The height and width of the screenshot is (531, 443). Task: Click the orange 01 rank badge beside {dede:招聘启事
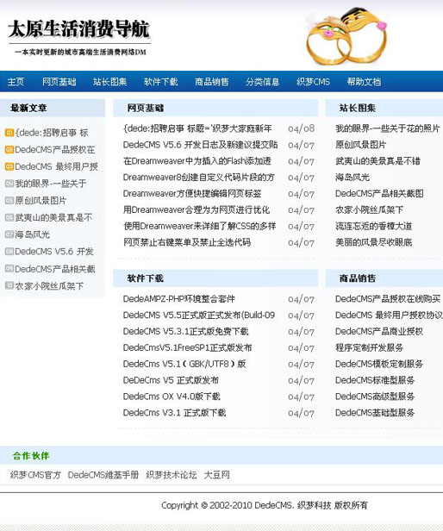pyautogui.click(x=9, y=133)
